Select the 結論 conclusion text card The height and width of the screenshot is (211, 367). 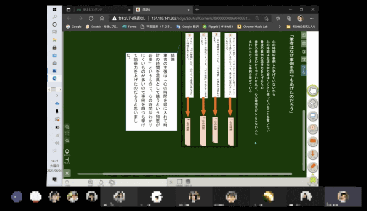(151, 92)
